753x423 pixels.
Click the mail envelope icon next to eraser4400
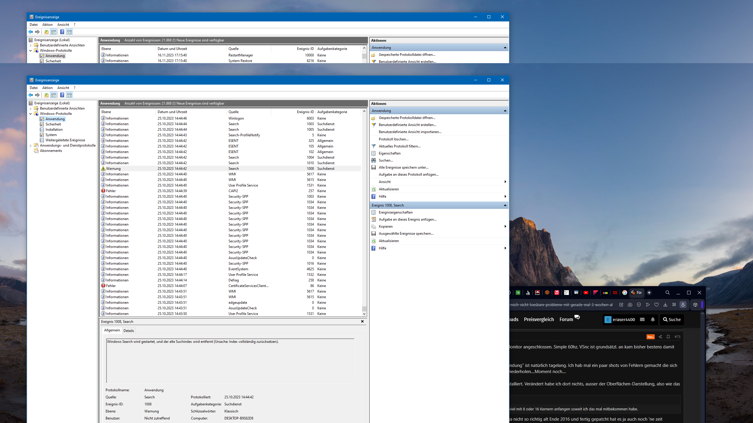642,319
